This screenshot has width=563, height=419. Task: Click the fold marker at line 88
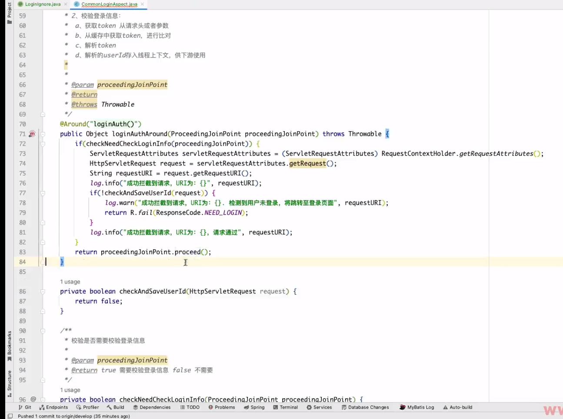tap(43, 311)
